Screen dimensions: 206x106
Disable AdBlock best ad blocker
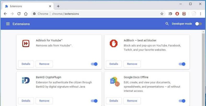(182, 64)
